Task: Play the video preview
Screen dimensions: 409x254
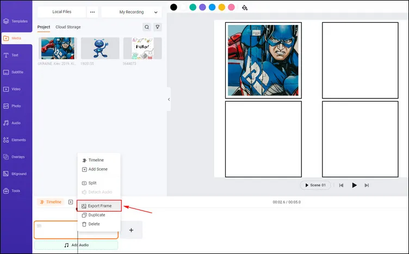Action: pyautogui.click(x=354, y=185)
